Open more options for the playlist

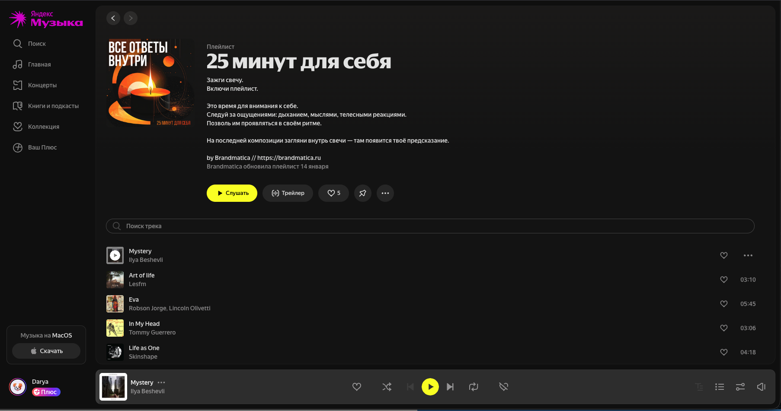click(x=385, y=193)
